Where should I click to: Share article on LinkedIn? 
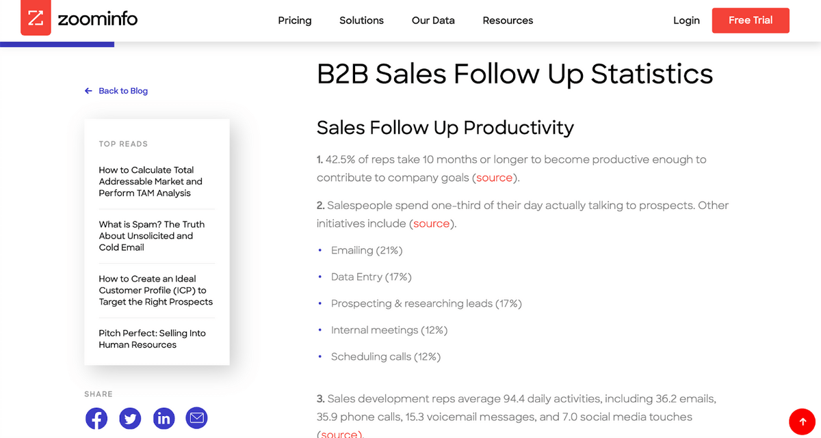coord(164,418)
